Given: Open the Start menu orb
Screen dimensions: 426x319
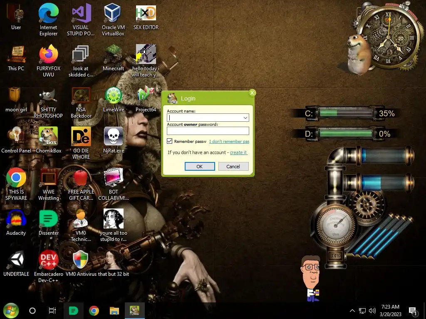Looking at the screenshot, I should [x=11, y=311].
